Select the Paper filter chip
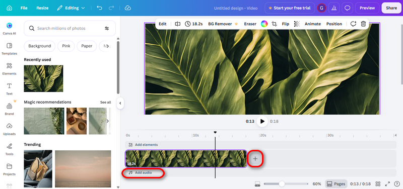The image size is (403, 189). point(87,46)
